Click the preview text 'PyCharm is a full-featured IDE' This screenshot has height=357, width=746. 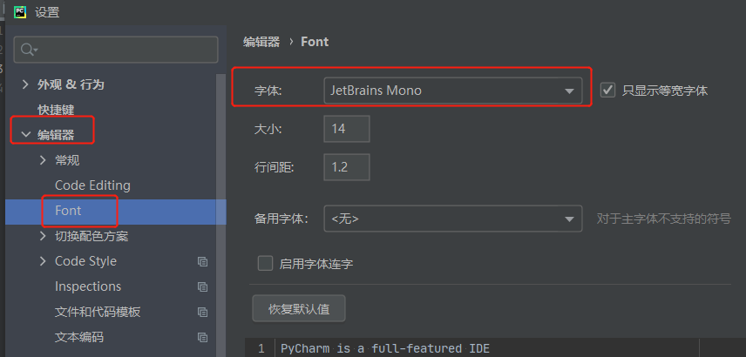coord(385,349)
